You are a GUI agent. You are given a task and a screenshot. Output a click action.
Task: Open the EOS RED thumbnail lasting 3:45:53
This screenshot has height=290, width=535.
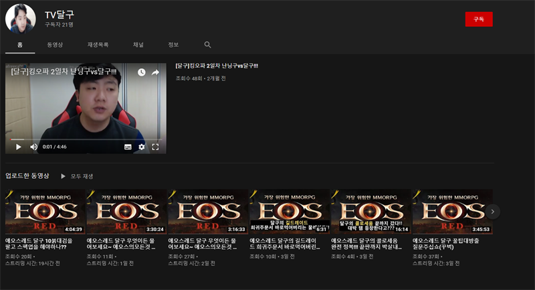click(x=453, y=212)
